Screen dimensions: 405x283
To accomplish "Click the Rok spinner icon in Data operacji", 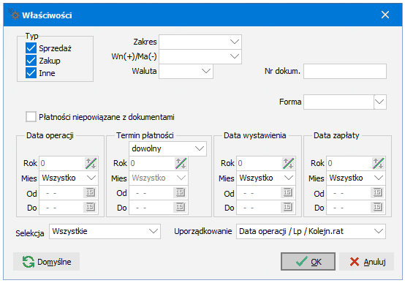I will 91,163.
